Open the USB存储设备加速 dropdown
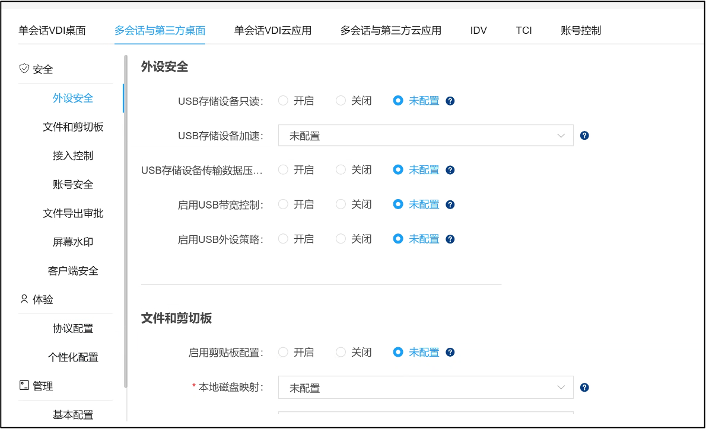The width and height of the screenshot is (706, 429). pyautogui.click(x=425, y=136)
